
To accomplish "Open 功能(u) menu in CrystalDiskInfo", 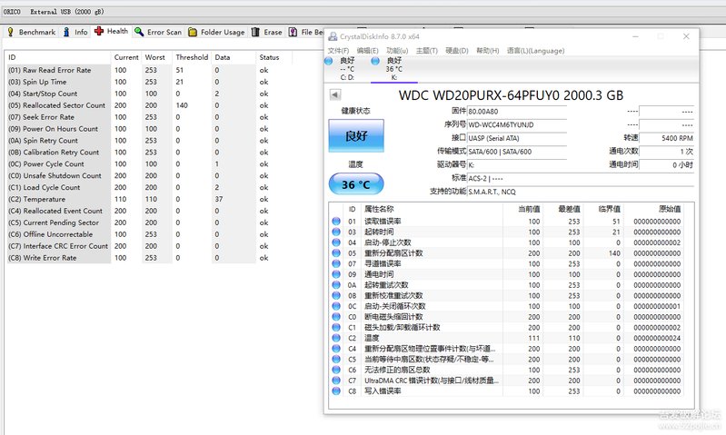I will pos(397,51).
